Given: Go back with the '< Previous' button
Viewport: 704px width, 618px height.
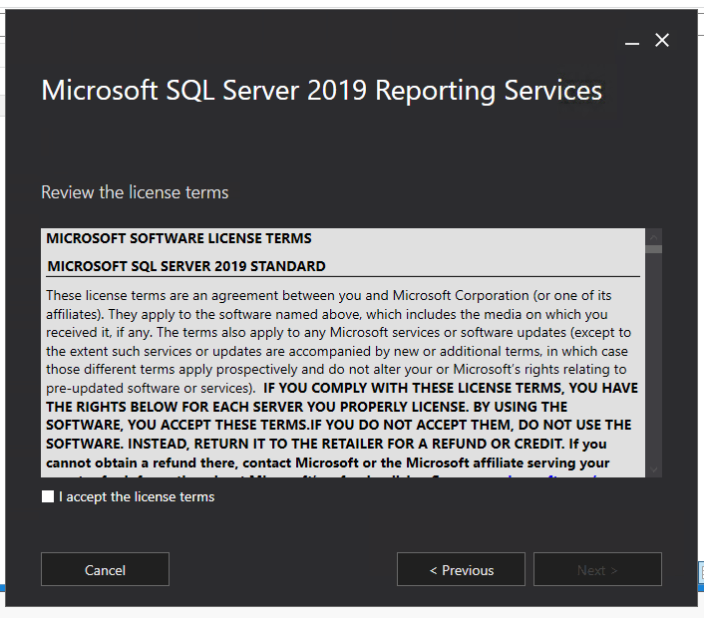Looking at the screenshot, I should pos(461,570).
